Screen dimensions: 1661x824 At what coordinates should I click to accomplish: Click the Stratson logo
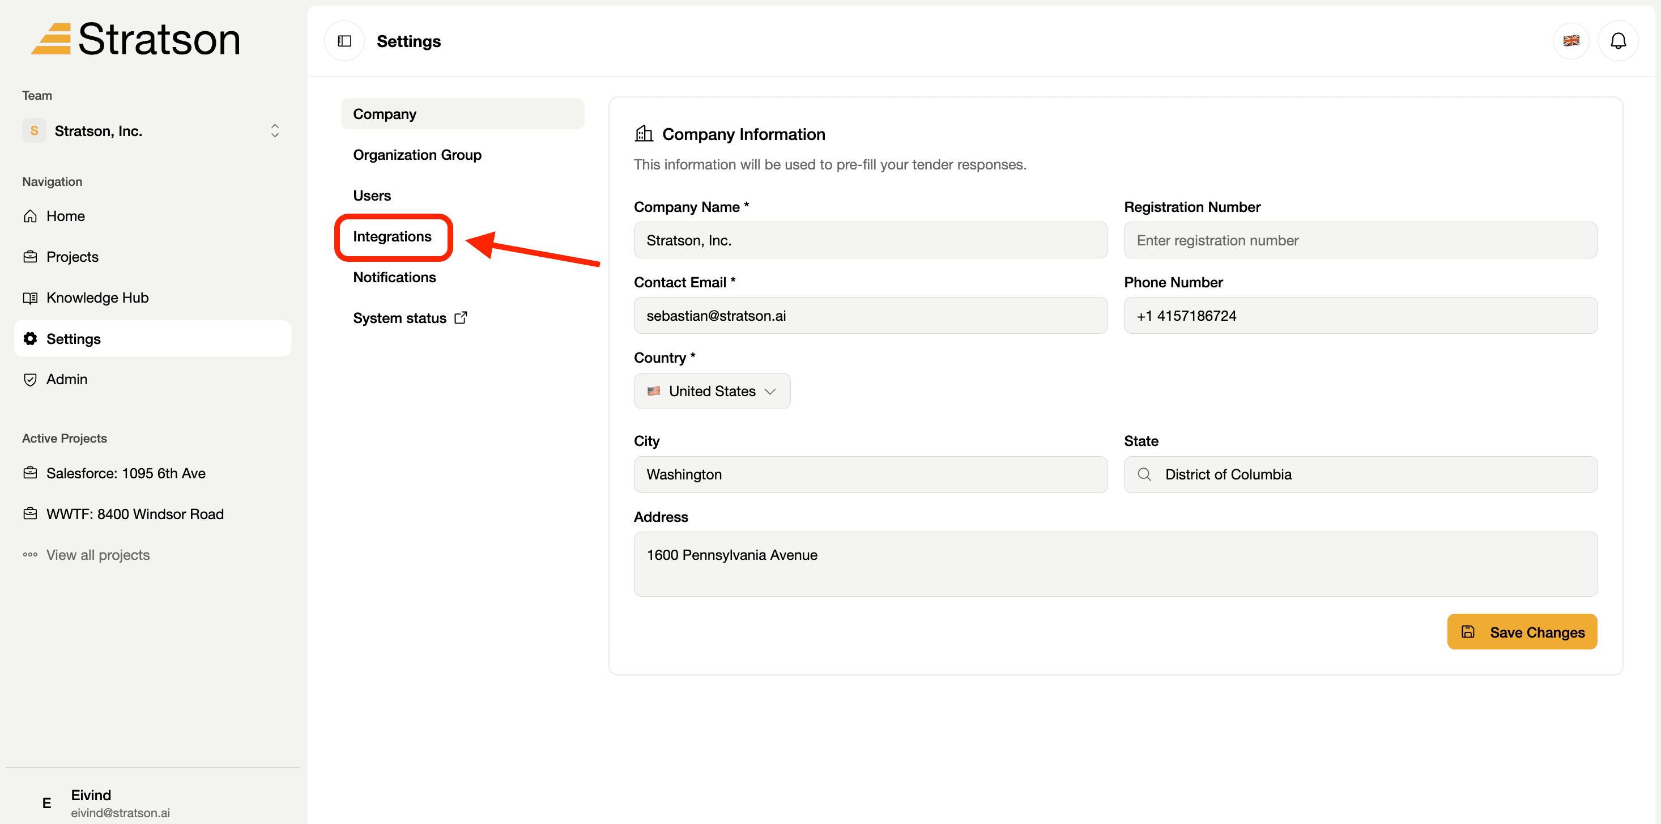click(136, 39)
